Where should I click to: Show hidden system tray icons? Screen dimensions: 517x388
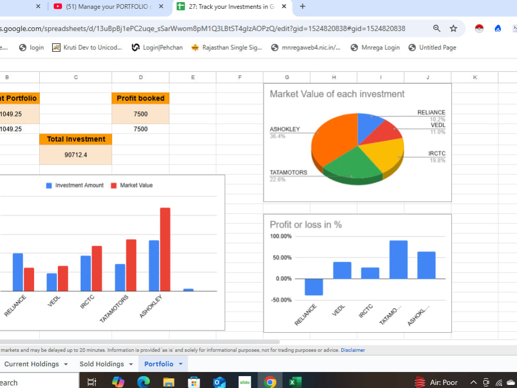click(473, 382)
